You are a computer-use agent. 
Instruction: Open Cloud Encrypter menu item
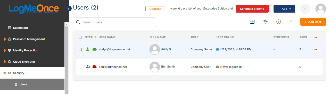click(x=24, y=62)
